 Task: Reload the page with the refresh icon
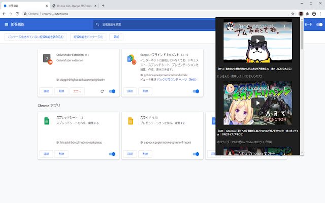click(17, 14)
